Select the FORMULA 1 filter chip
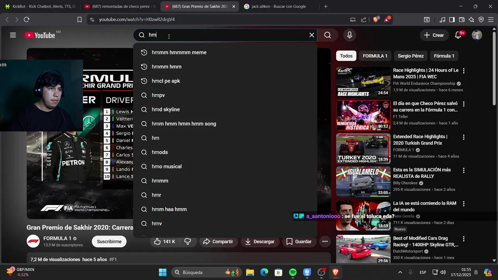Viewport: 498px width, 280px height. (375, 56)
